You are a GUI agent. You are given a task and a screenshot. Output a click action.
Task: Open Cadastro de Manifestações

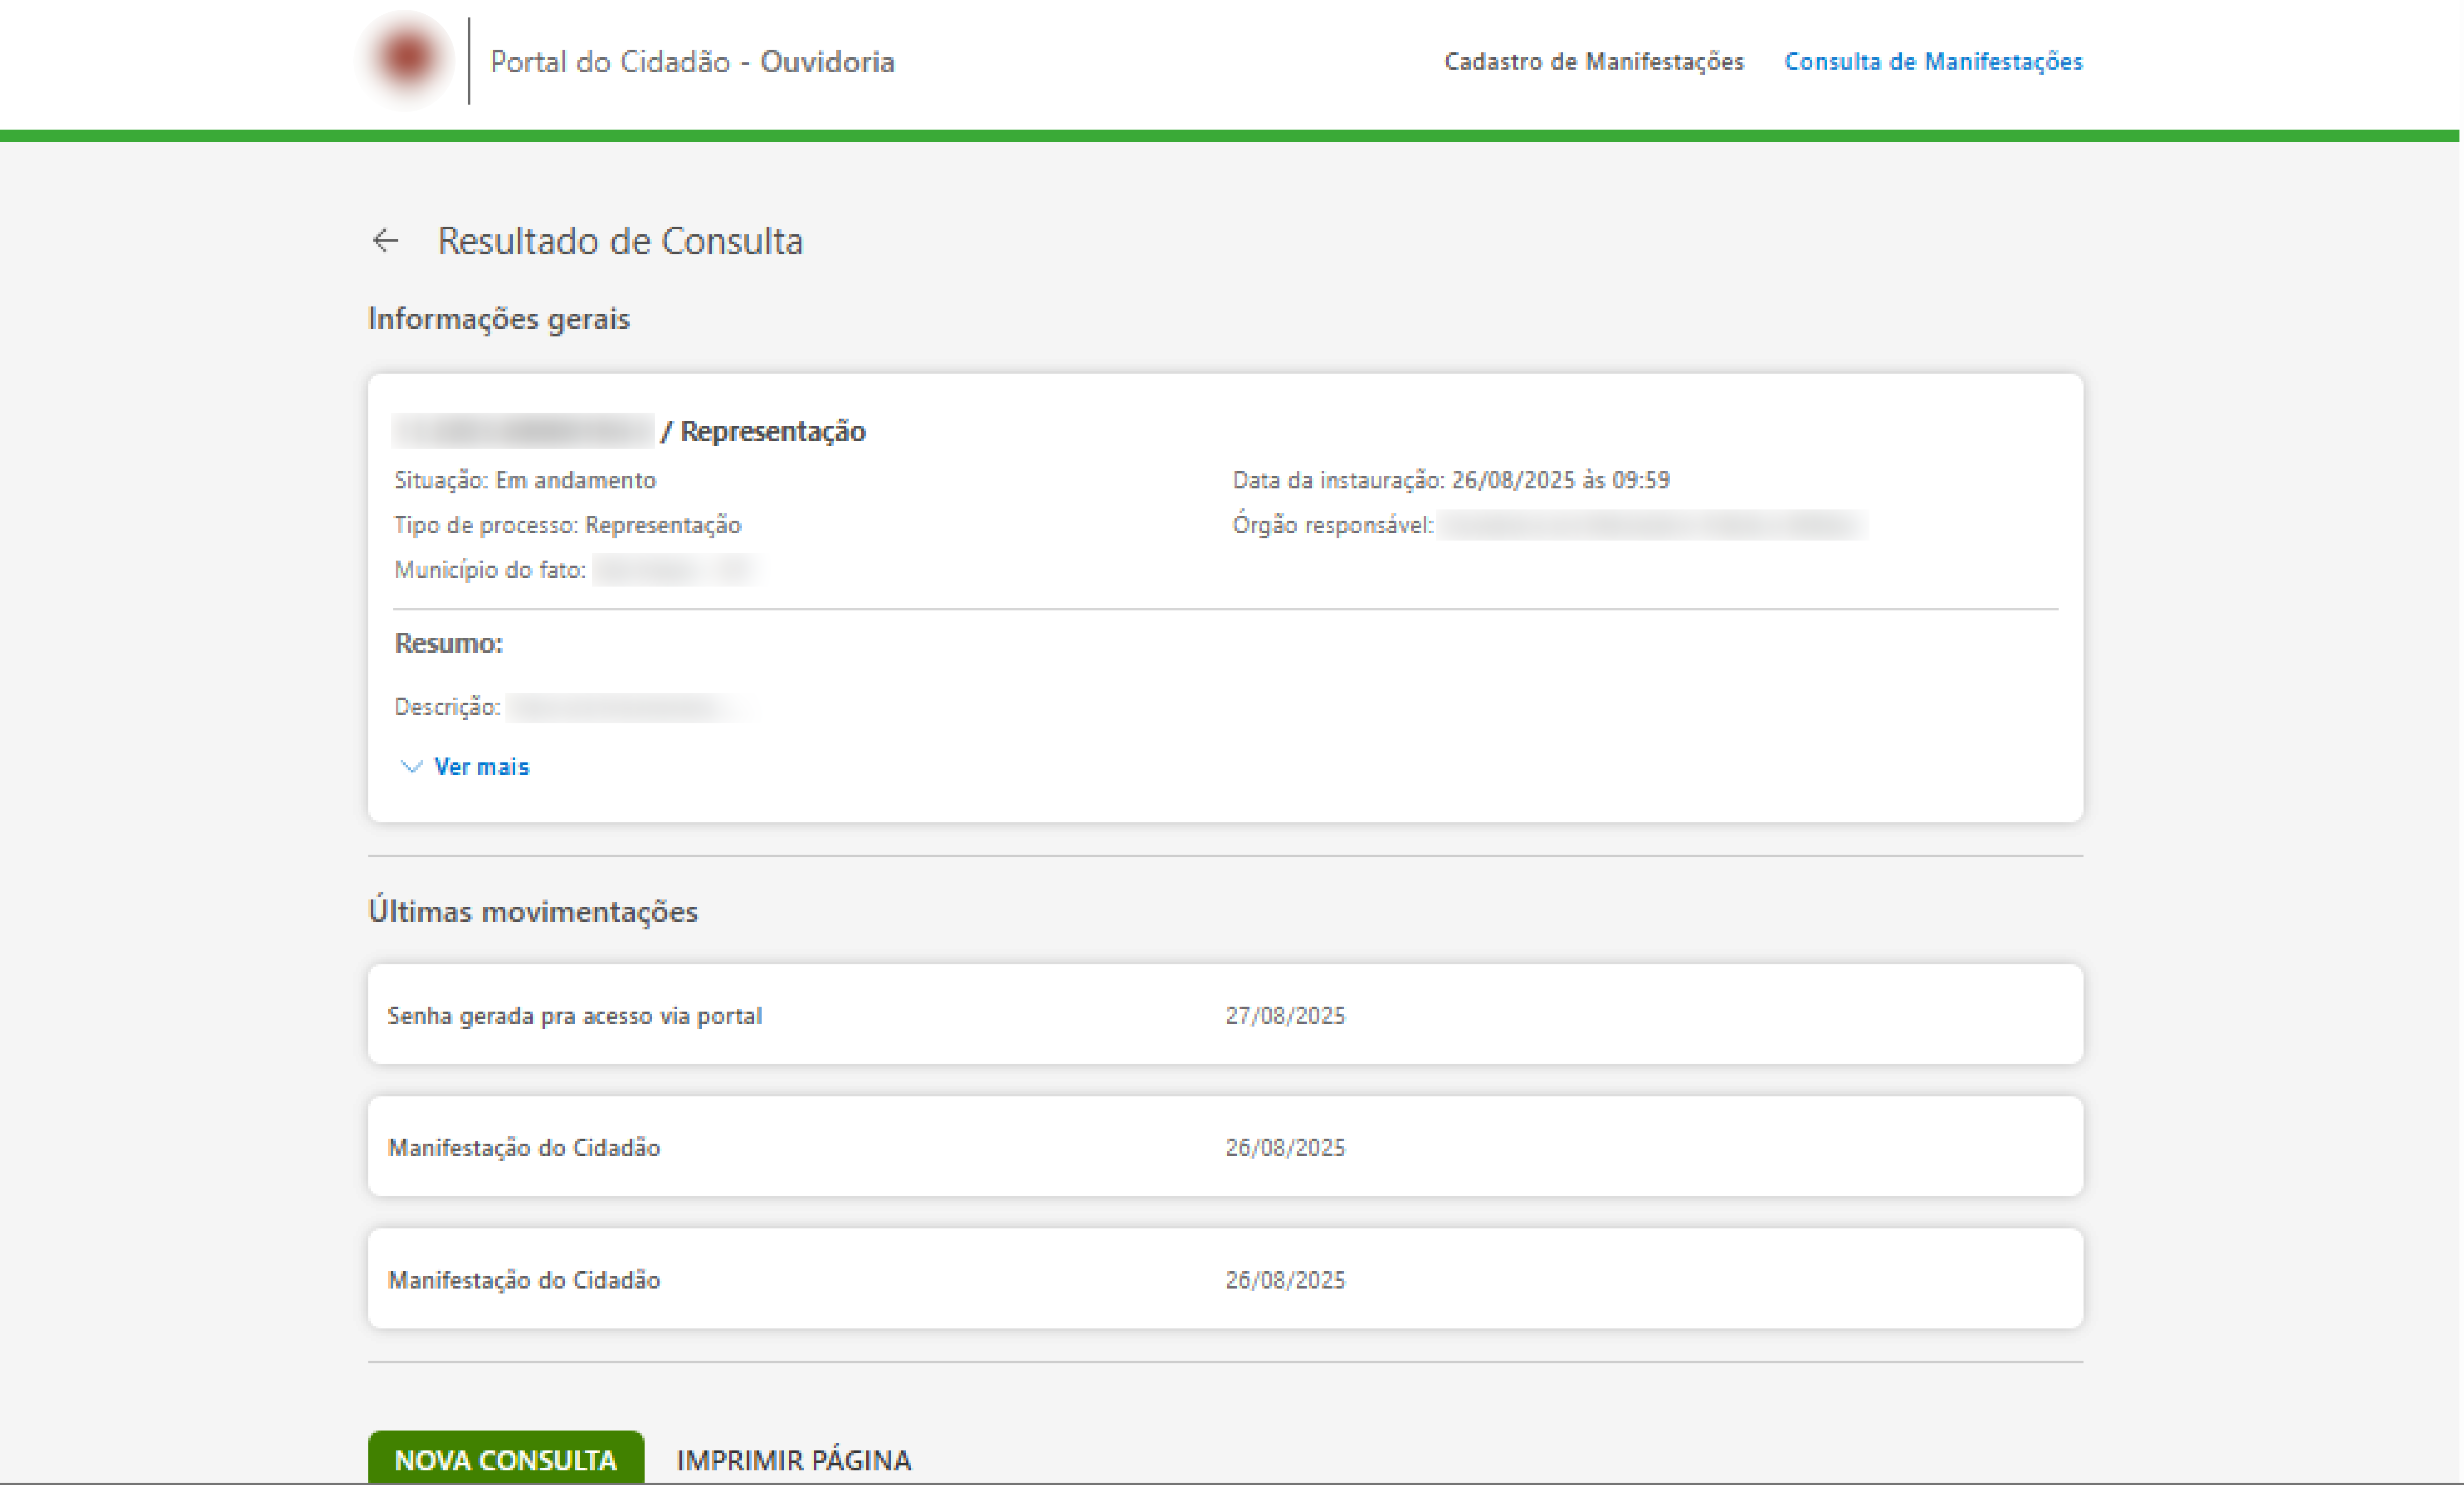coord(1594,61)
